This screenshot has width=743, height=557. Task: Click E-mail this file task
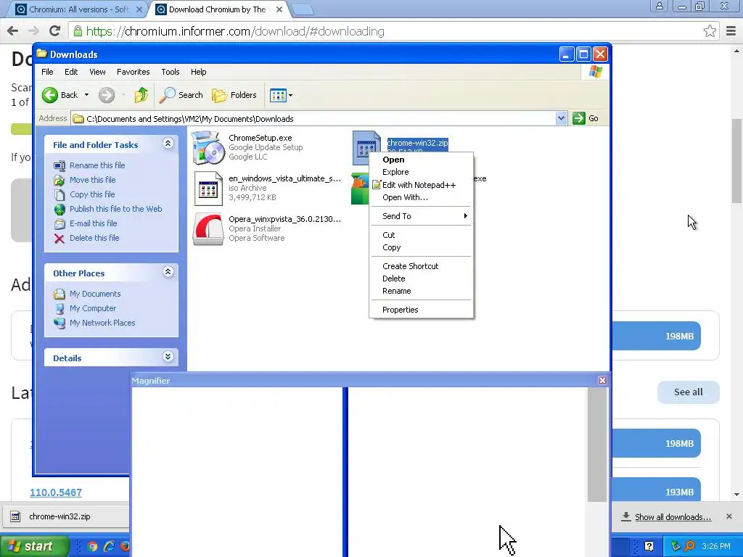coord(93,223)
